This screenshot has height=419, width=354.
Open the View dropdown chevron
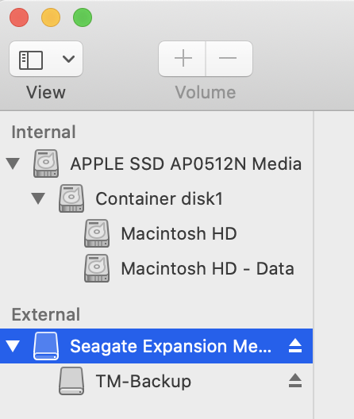point(68,59)
